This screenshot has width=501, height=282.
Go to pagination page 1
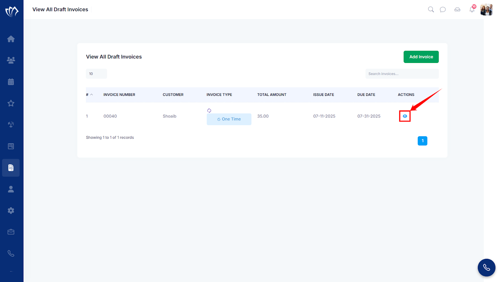click(x=422, y=141)
